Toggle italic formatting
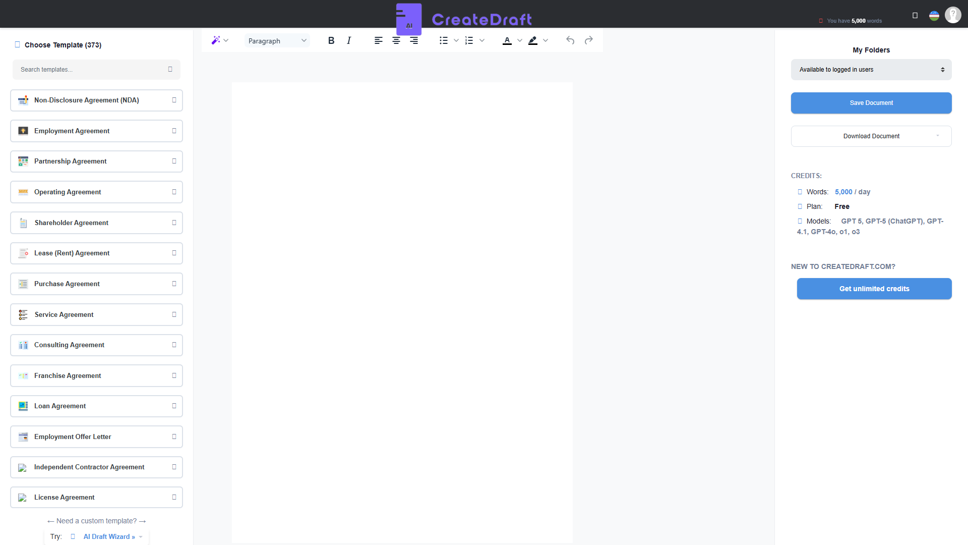The height and width of the screenshot is (545, 968). pyautogui.click(x=349, y=40)
